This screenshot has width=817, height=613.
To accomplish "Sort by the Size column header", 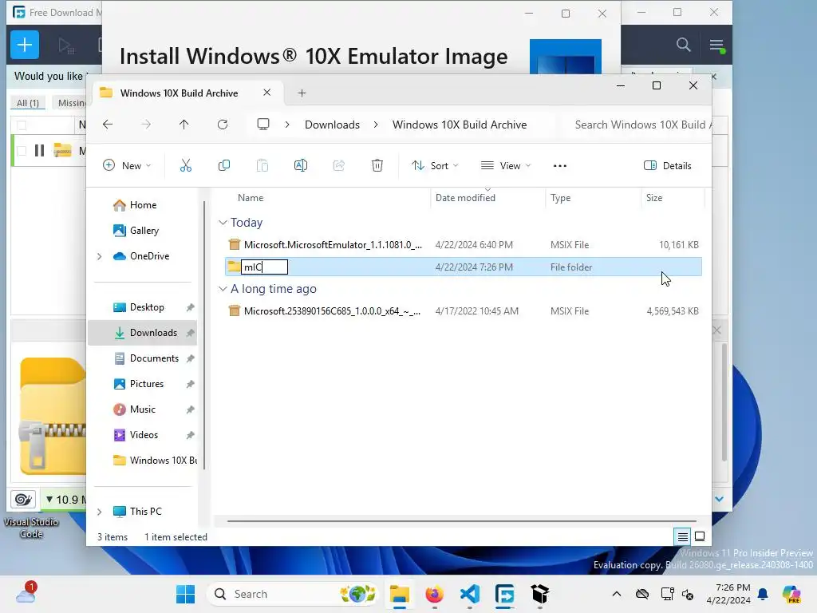I will point(654,198).
